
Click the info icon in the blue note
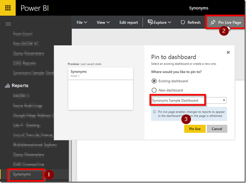tap(155, 112)
